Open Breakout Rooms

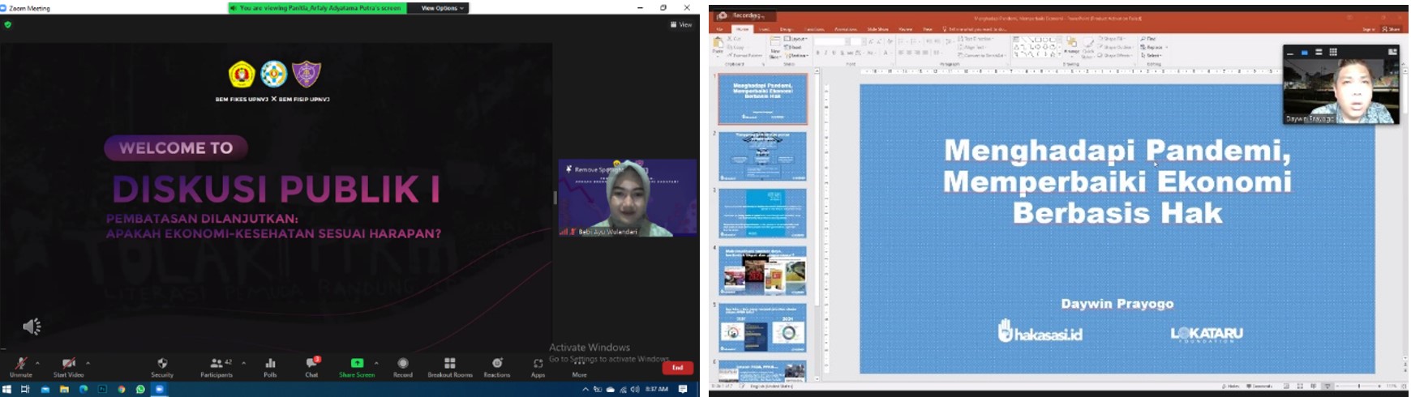(x=450, y=365)
